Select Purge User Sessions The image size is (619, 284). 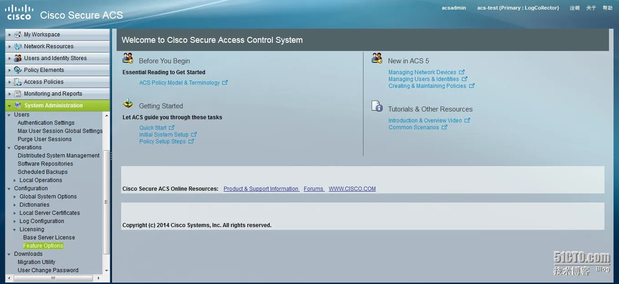pyautogui.click(x=45, y=139)
